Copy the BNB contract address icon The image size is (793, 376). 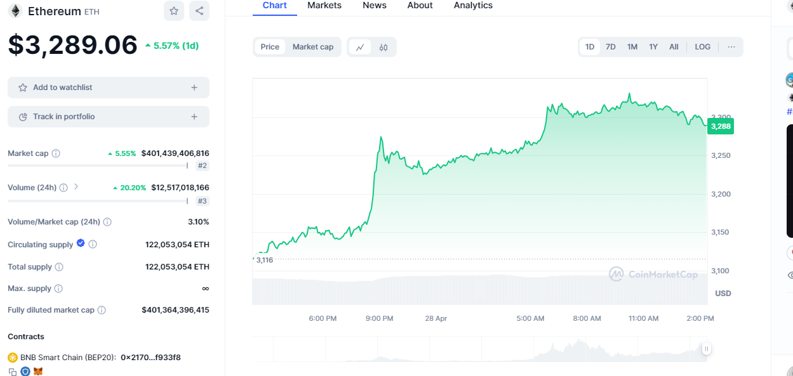tap(13, 372)
